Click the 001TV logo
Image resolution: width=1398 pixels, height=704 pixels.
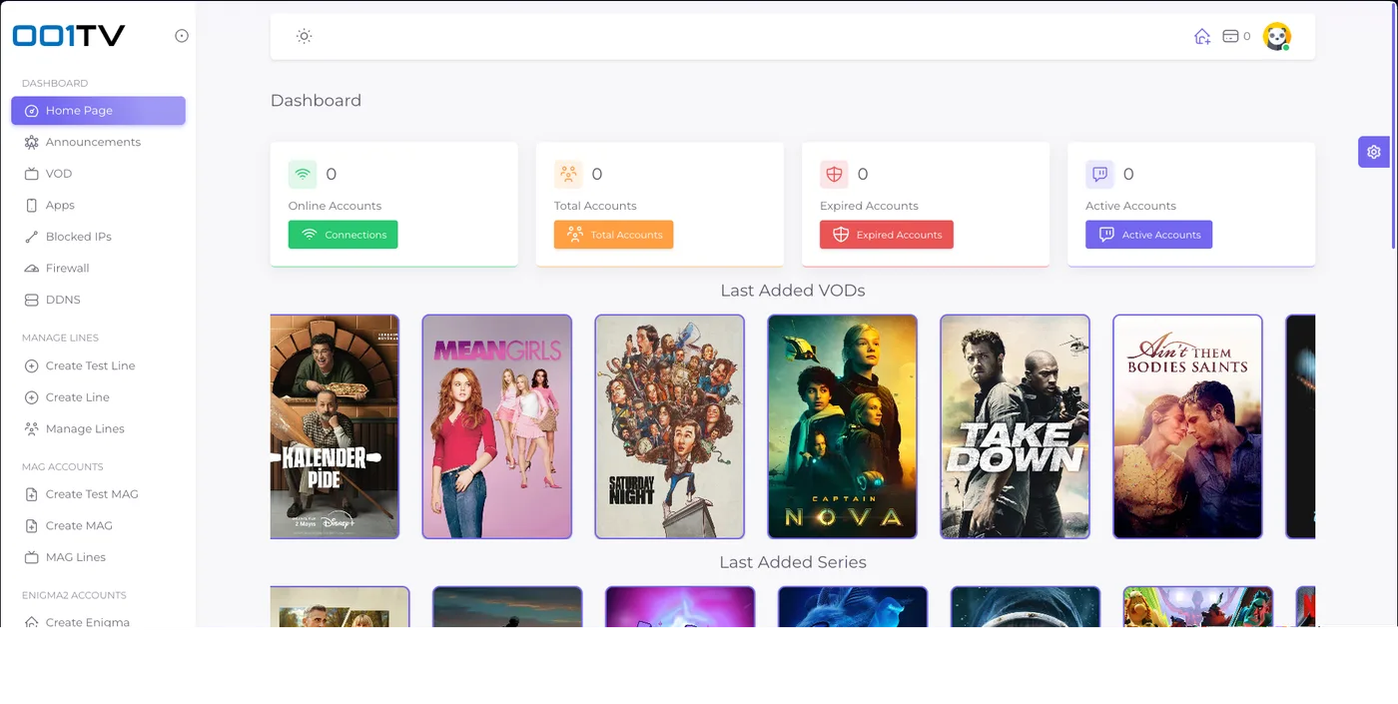coord(69,36)
